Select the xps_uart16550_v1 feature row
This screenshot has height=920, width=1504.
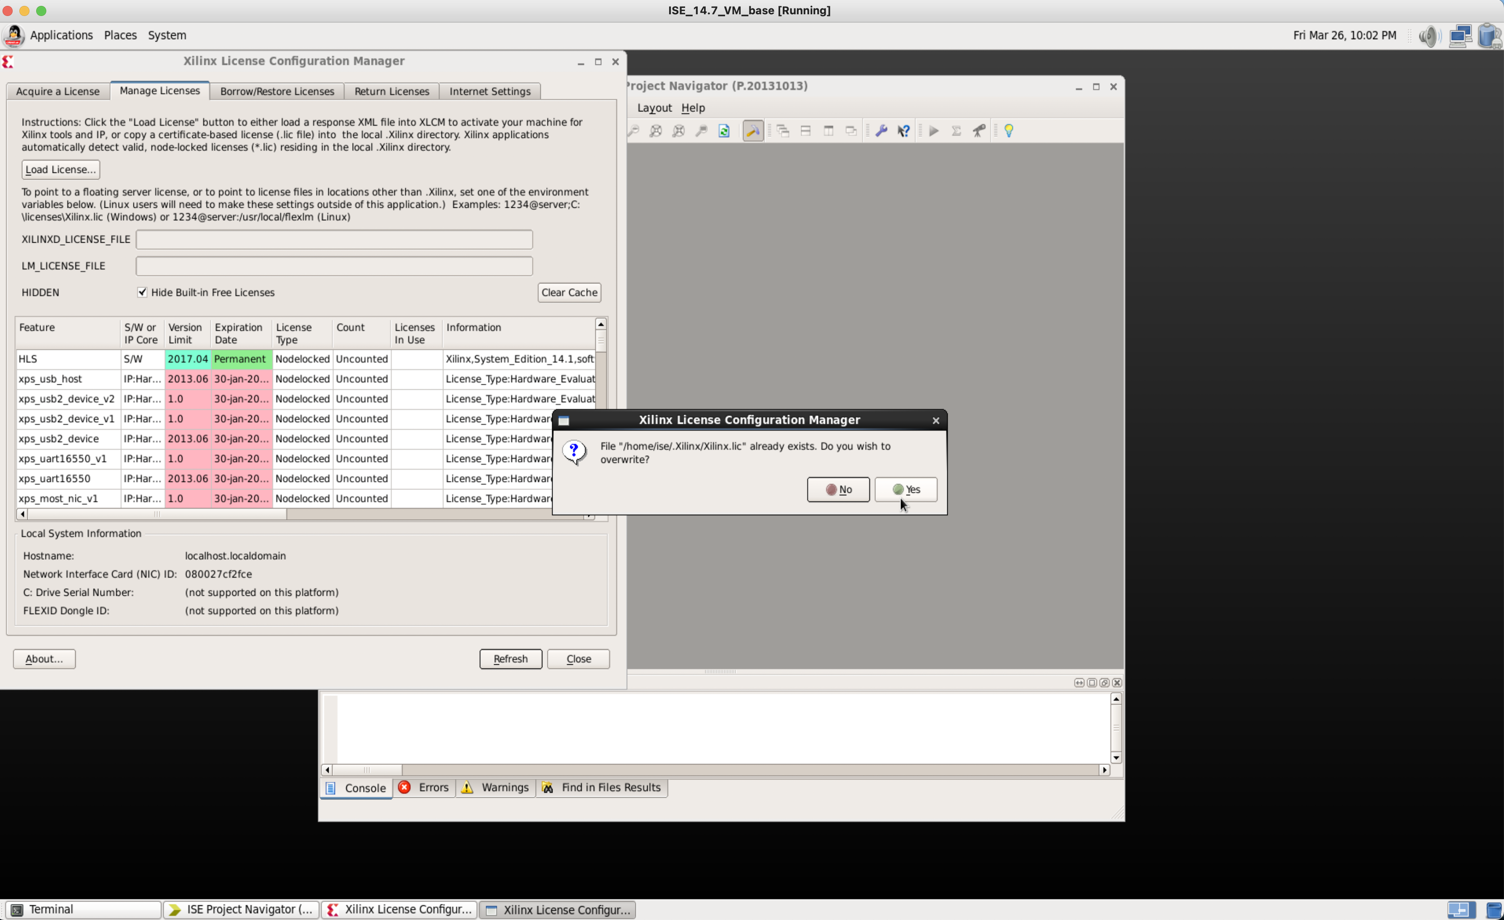coord(284,459)
